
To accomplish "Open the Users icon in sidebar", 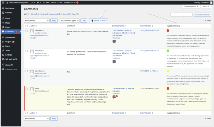I will pyautogui.click(x=3, y=46).
